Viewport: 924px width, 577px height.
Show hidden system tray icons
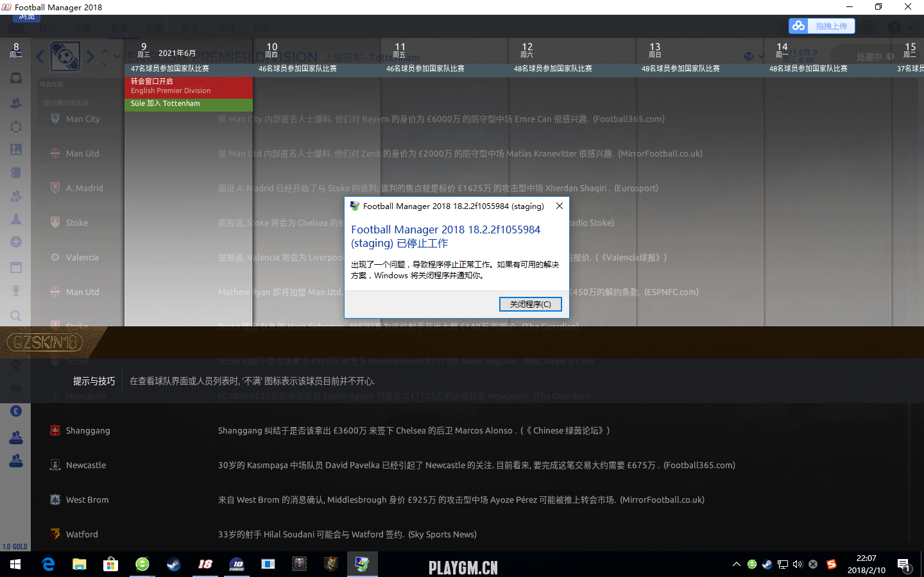(x=736, y=564)
